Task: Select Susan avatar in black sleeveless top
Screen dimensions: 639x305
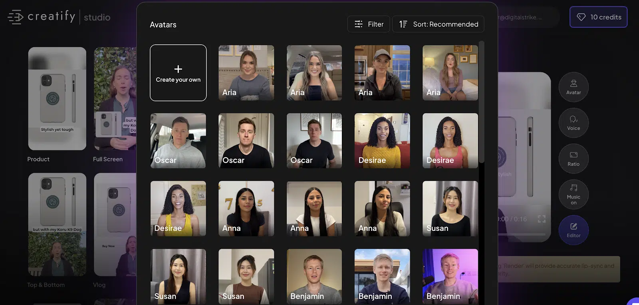Action: 178,277
